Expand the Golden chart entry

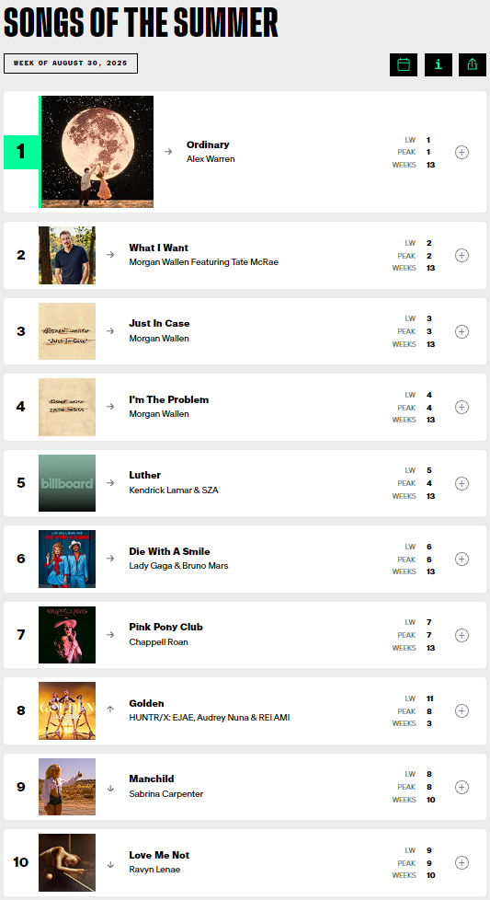(462, 710)
